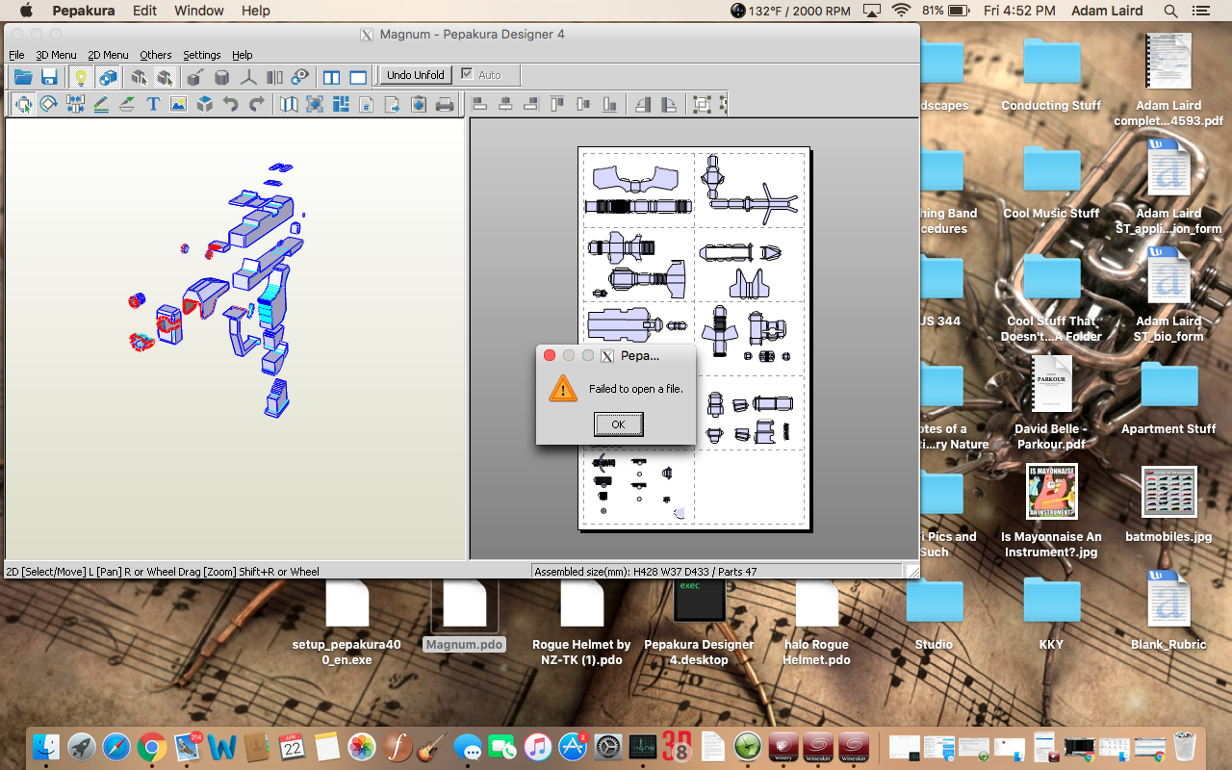Open the File menu in Pepakura window
This screenshot has height=770, width=1232.
(16, 55)
